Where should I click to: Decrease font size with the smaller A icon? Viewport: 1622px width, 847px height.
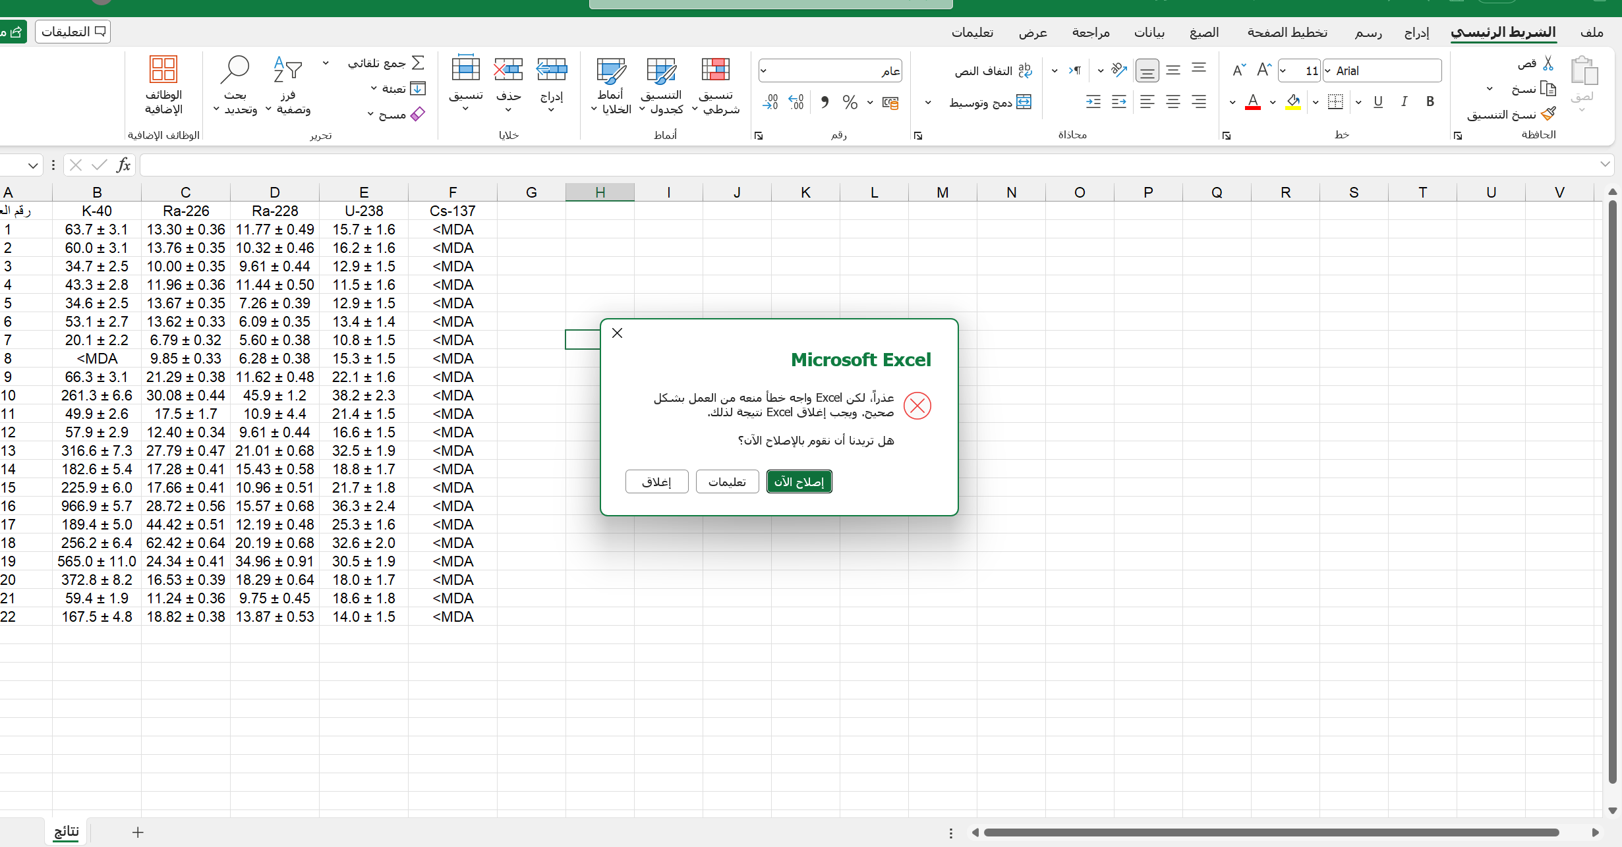[1239, 70]
